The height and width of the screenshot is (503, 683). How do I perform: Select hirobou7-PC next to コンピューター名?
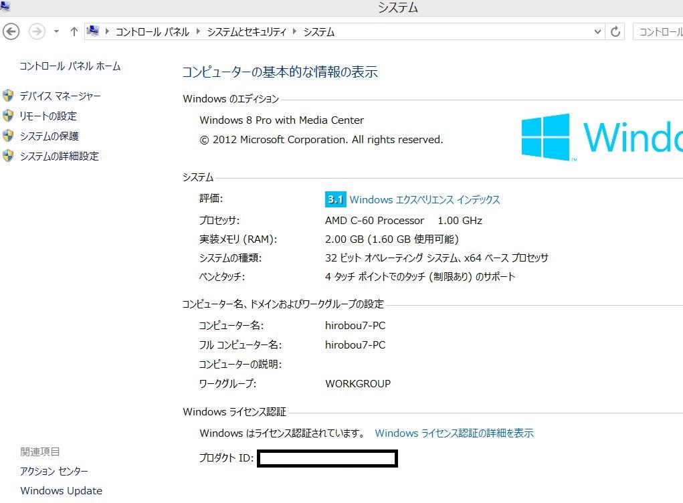point(355,326)
